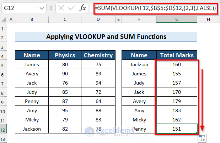
Task: Select 'Avery' cell in column F
Action: coord(139,101)
